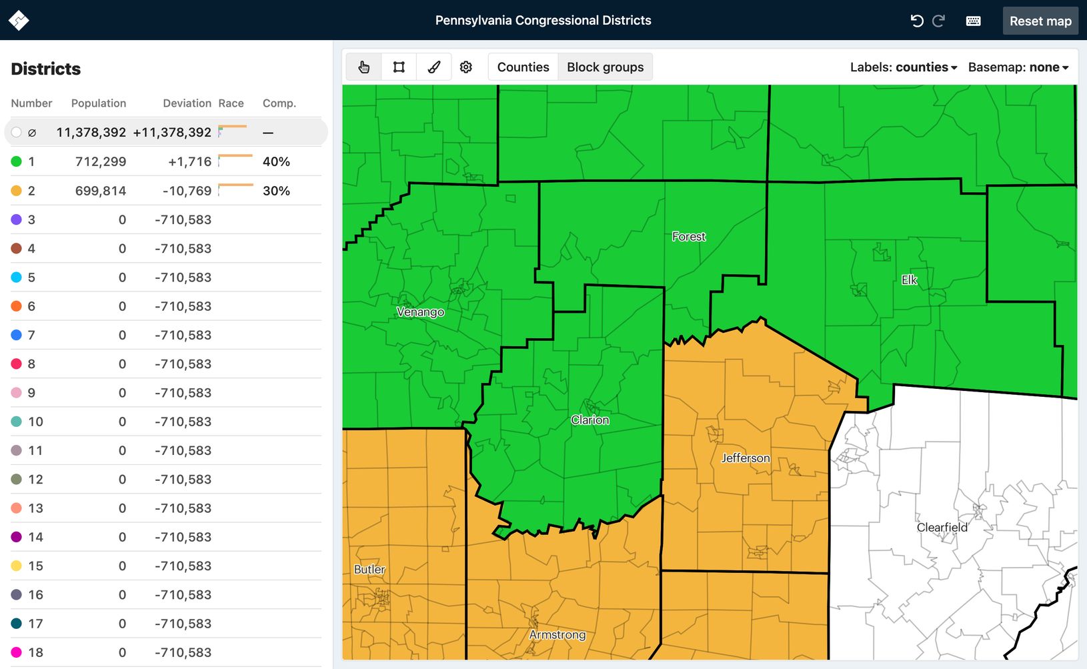Pick the paint brush tool
The height and width of the screenshot is (669, 1087).
click(433, 66)
